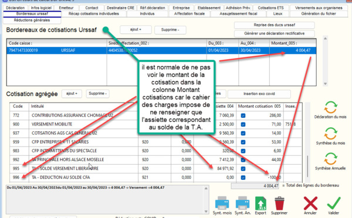Open the Génération du fichier tab
352x218 pixels.
[x=319, y=13]
